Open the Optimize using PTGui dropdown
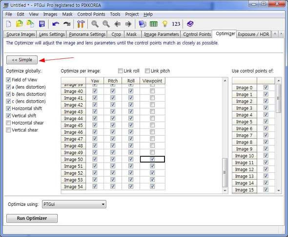 pyautogui.click(x=74, y=204)
